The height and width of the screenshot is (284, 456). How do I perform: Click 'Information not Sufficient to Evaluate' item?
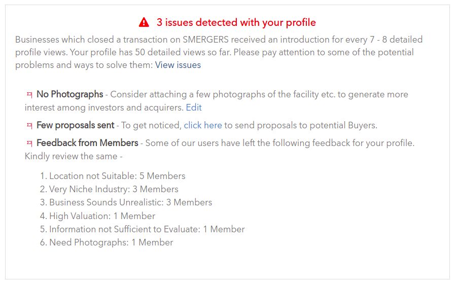pos(142,229)
